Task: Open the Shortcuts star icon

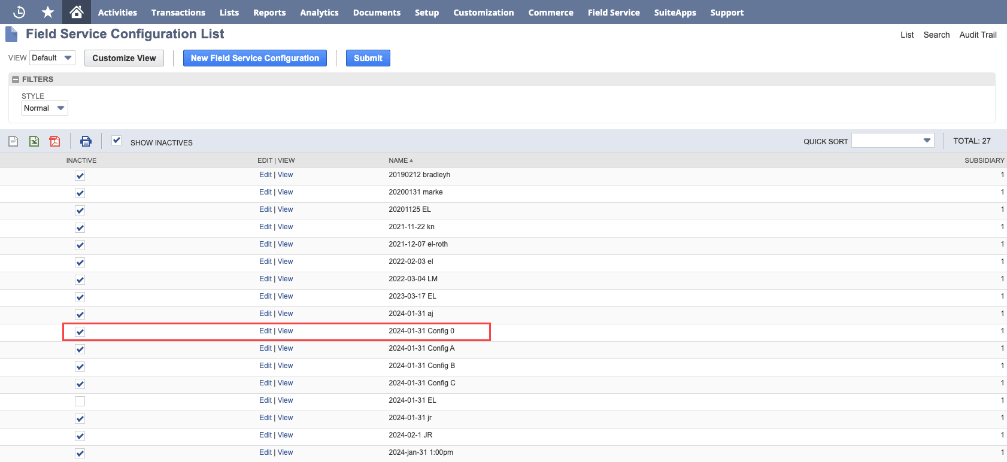Action: click(48, 12)
